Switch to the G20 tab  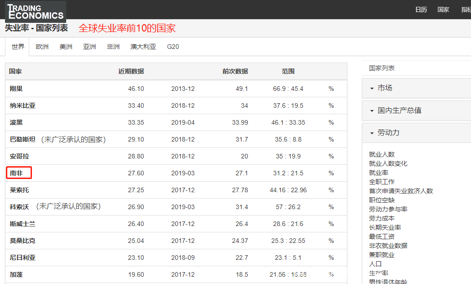[x=173, y=47]
